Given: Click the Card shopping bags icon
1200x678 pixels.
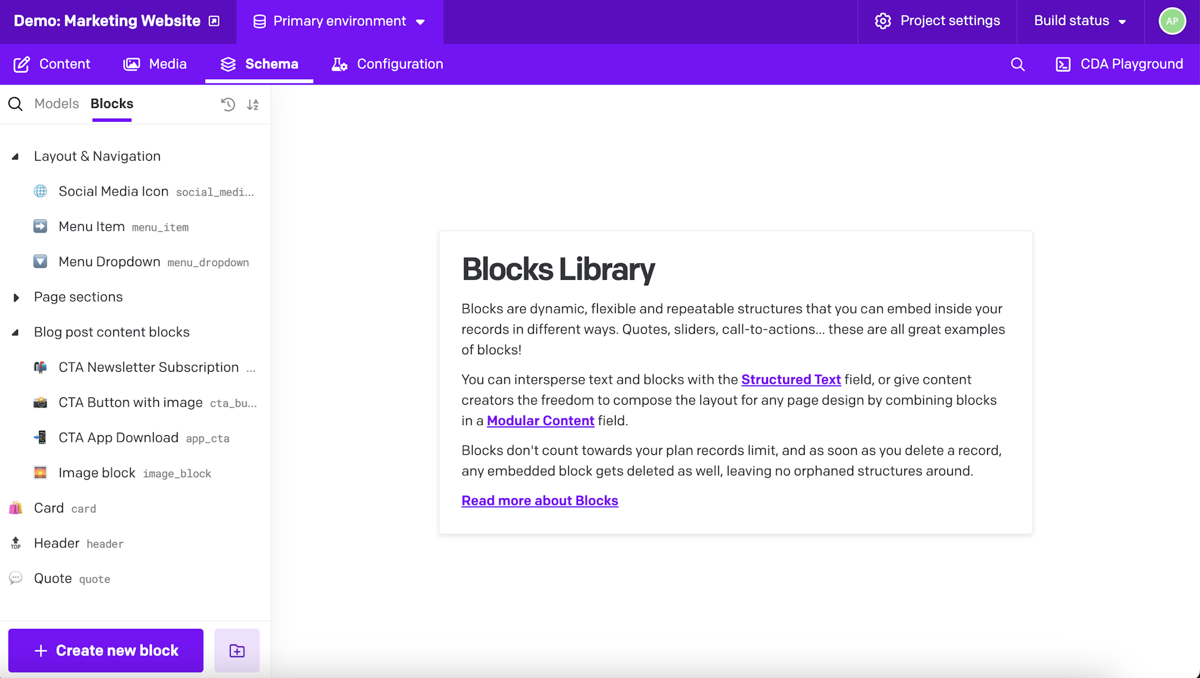Looking at the screenshot, I should point(16,508).
